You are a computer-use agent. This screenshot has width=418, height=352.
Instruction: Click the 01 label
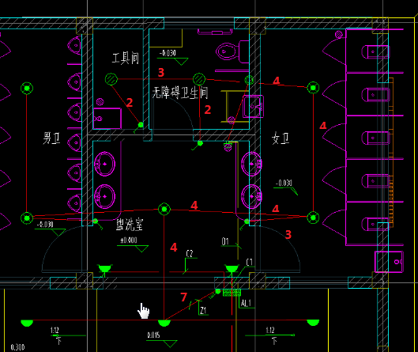225,241
